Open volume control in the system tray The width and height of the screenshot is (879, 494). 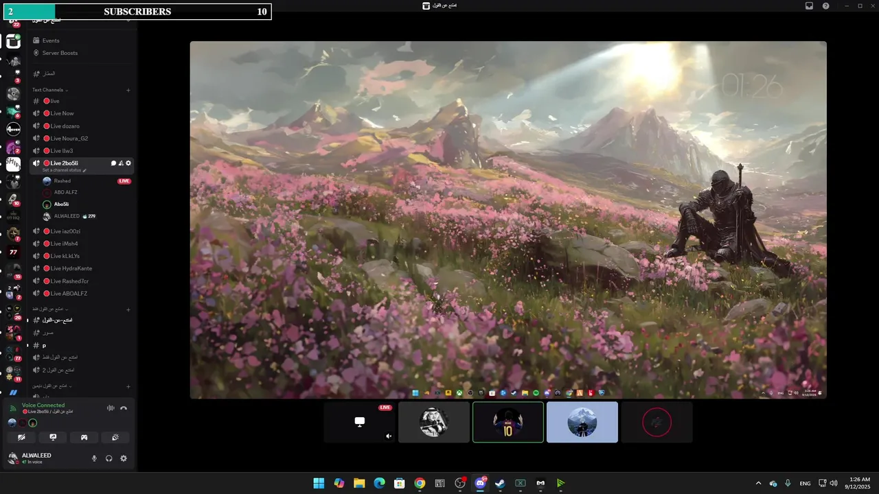click(834, 483)
